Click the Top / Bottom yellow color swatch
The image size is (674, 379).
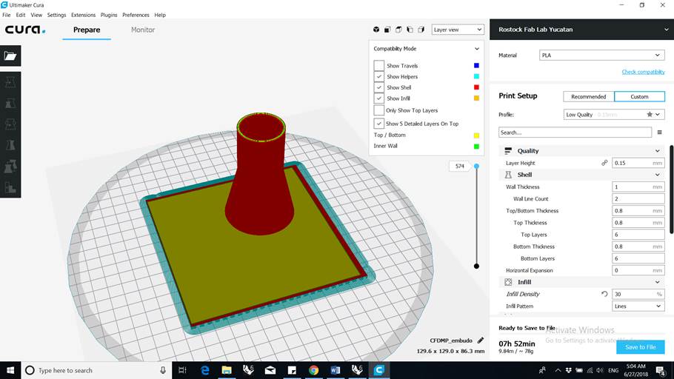(476, 135)
